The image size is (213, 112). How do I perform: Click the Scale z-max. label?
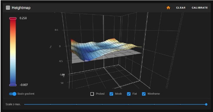pos(13,104)
